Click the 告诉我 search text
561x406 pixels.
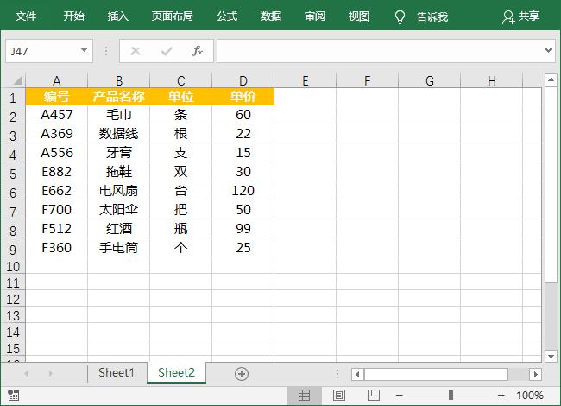pyautogui.click(x=432, y=16)
